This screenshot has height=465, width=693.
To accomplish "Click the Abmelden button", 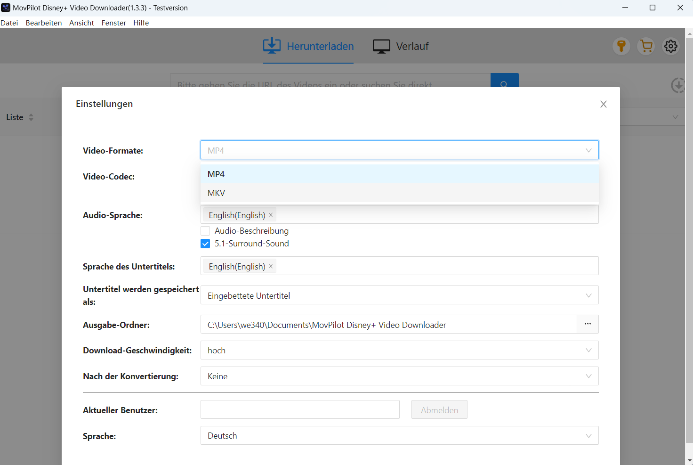I will tap(439, 409).
